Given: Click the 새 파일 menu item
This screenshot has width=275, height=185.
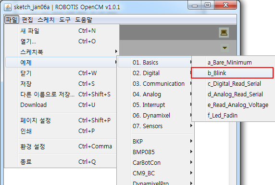Looking at the screenshot, I should click(x=61, y=31).
